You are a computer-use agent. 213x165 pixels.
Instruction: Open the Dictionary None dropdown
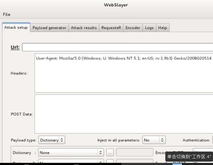pyautogui.click(x=71, y=153)
